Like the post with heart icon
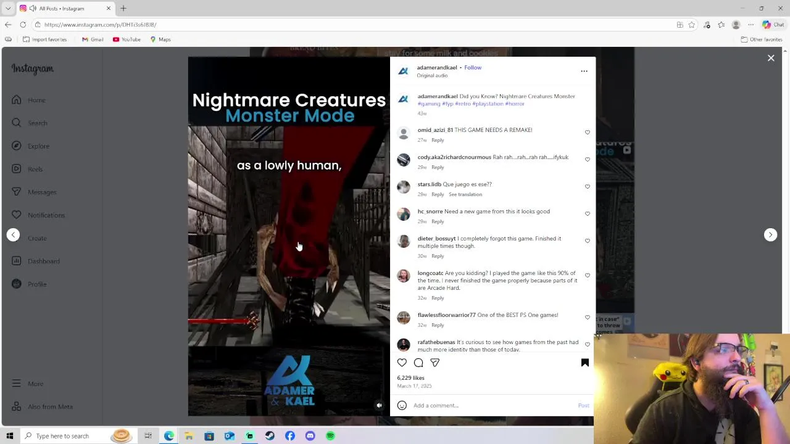790x444 pixels. [x=402, y=363]
